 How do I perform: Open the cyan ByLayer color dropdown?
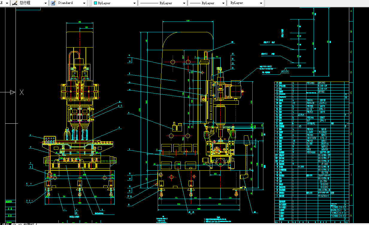point(134,3)
